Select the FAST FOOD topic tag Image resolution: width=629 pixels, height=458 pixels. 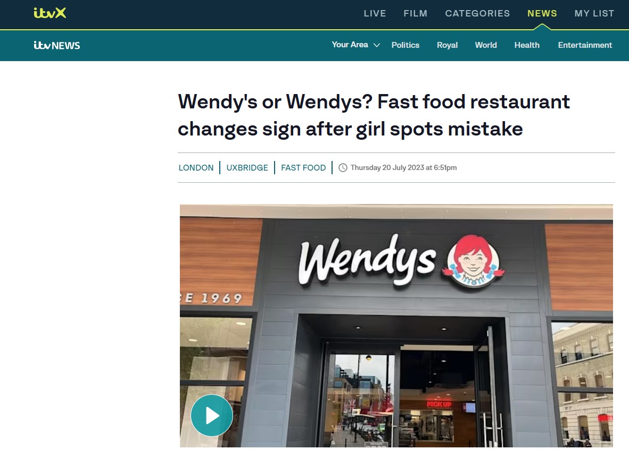tap(303, 168)
